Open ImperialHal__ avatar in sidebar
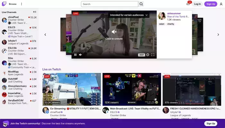This screenshot has height=128, width=225. coord(4,95)
